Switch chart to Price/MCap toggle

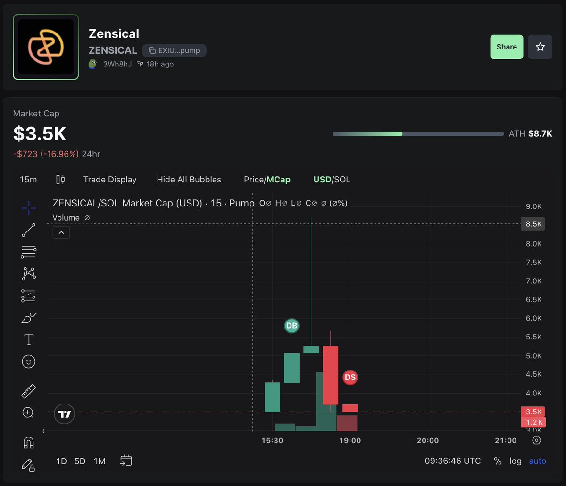(x=267, y=180)
